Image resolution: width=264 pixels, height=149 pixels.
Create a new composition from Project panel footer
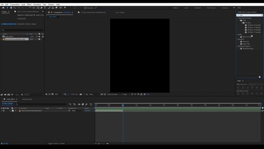[9, 95]
